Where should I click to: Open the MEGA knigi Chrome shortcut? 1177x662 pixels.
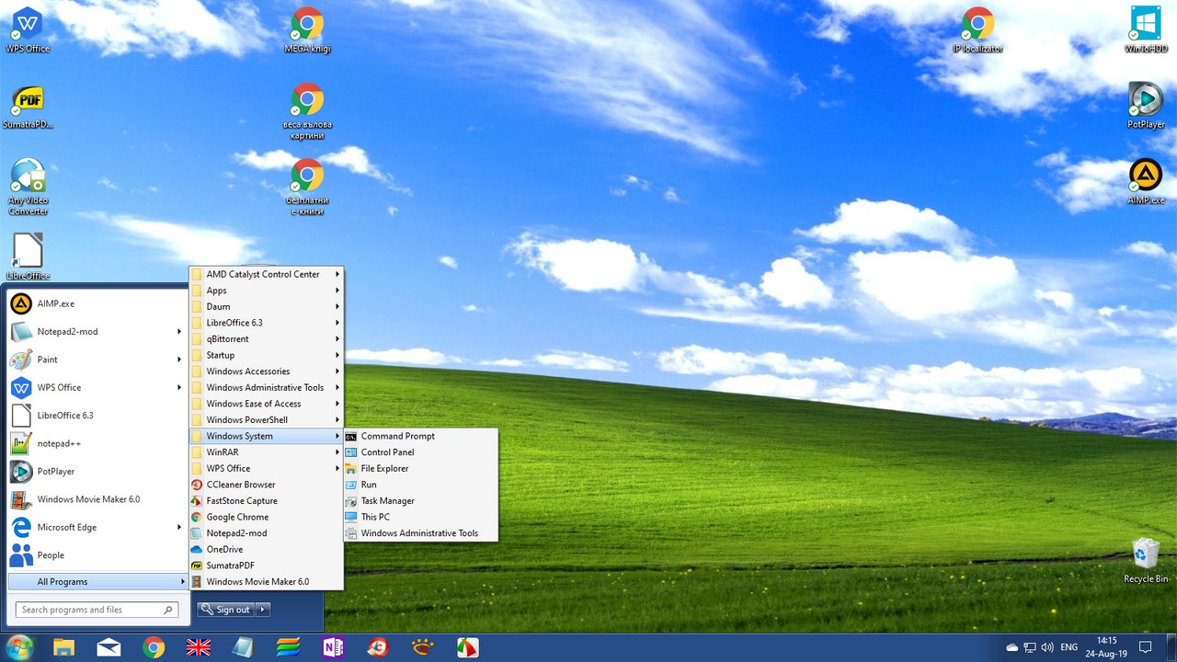307,29
